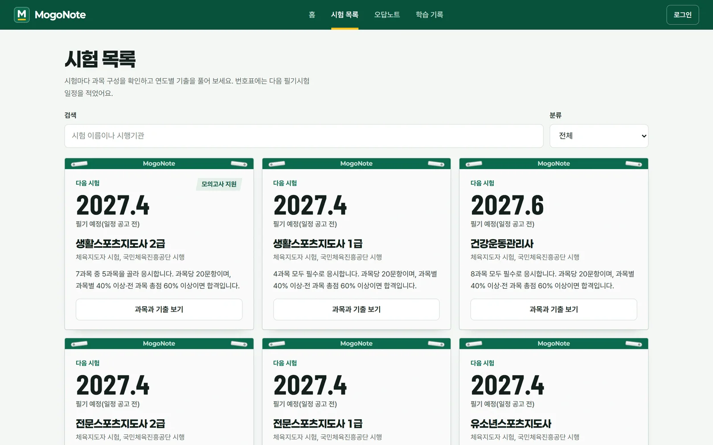Image resolution: width=713 pixels, height=445 pixels.
Task: Expand the 분류 dropdown showing 전체
Action: click(599, 136)
